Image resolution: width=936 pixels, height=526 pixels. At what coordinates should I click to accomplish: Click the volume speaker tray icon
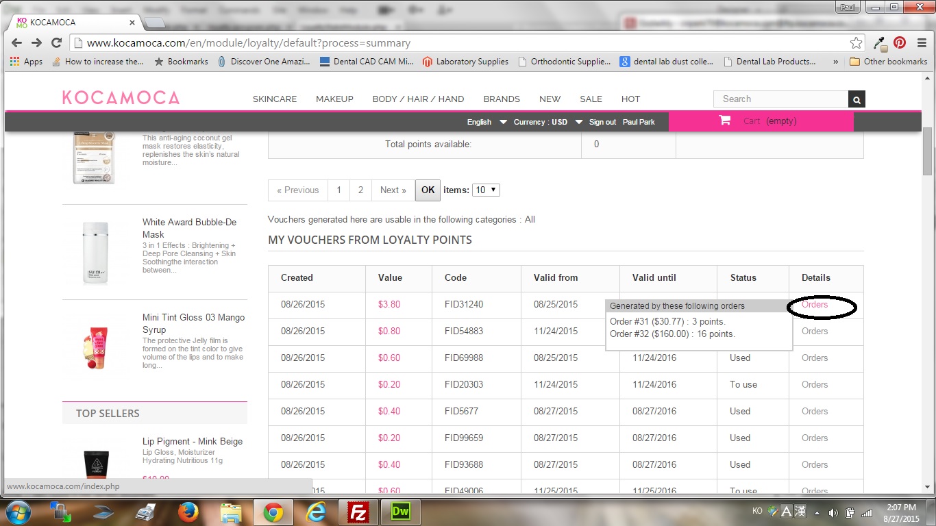pyautogui.click(x=833, y=512)
